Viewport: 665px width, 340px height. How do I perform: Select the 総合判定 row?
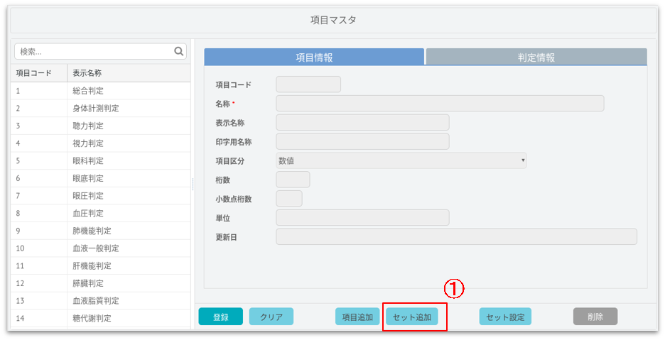click(x=100, y=91)
